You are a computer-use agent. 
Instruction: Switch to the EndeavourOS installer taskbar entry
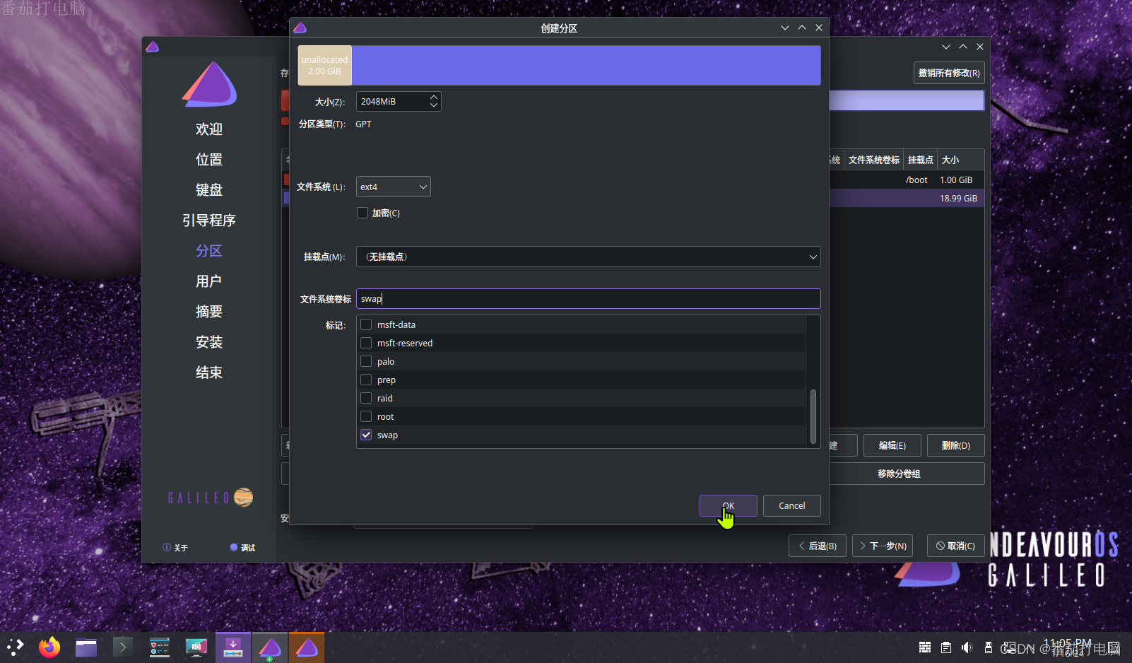point(270,647)
